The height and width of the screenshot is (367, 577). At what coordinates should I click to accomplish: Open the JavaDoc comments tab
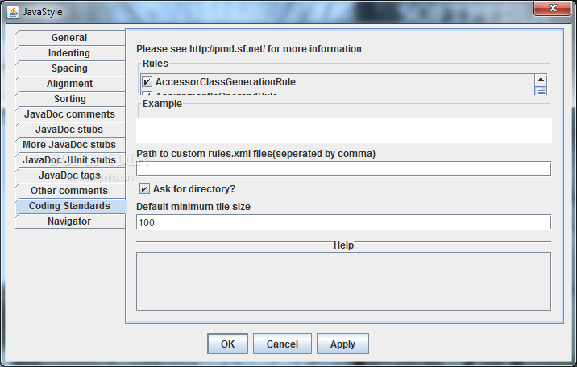click(70, 114)
